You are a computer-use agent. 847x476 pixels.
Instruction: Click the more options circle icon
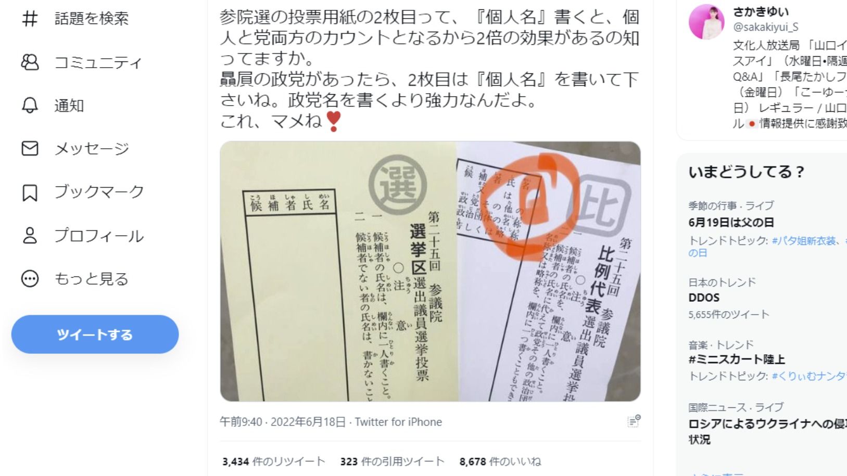click(30, 279)
